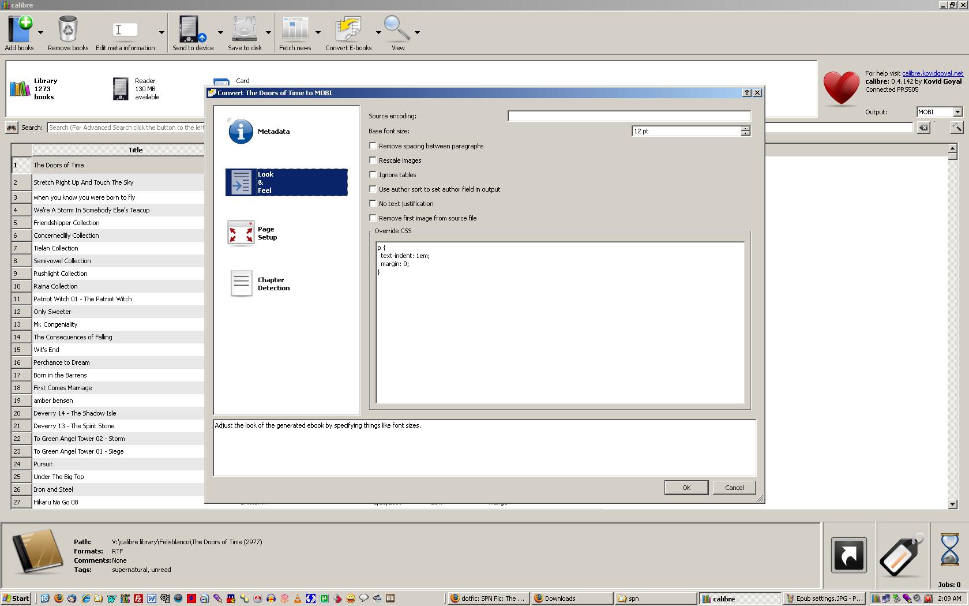Click OK in the Convert dialog
The image size is (969, 606).
[x=686, y=488]
